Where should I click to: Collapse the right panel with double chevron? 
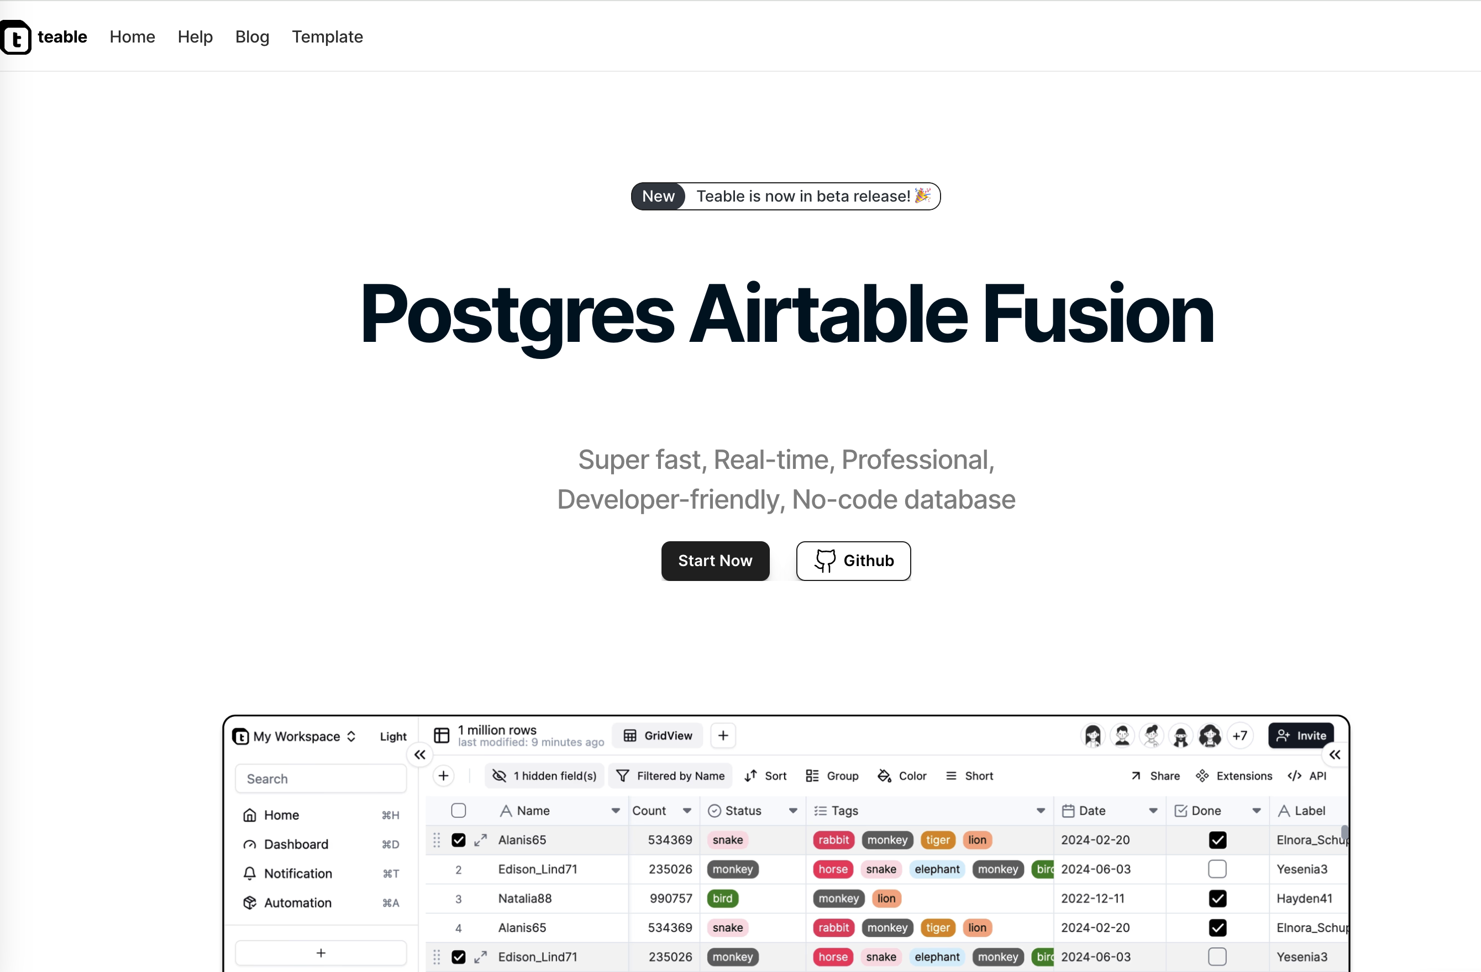(x=1335, y=754)
